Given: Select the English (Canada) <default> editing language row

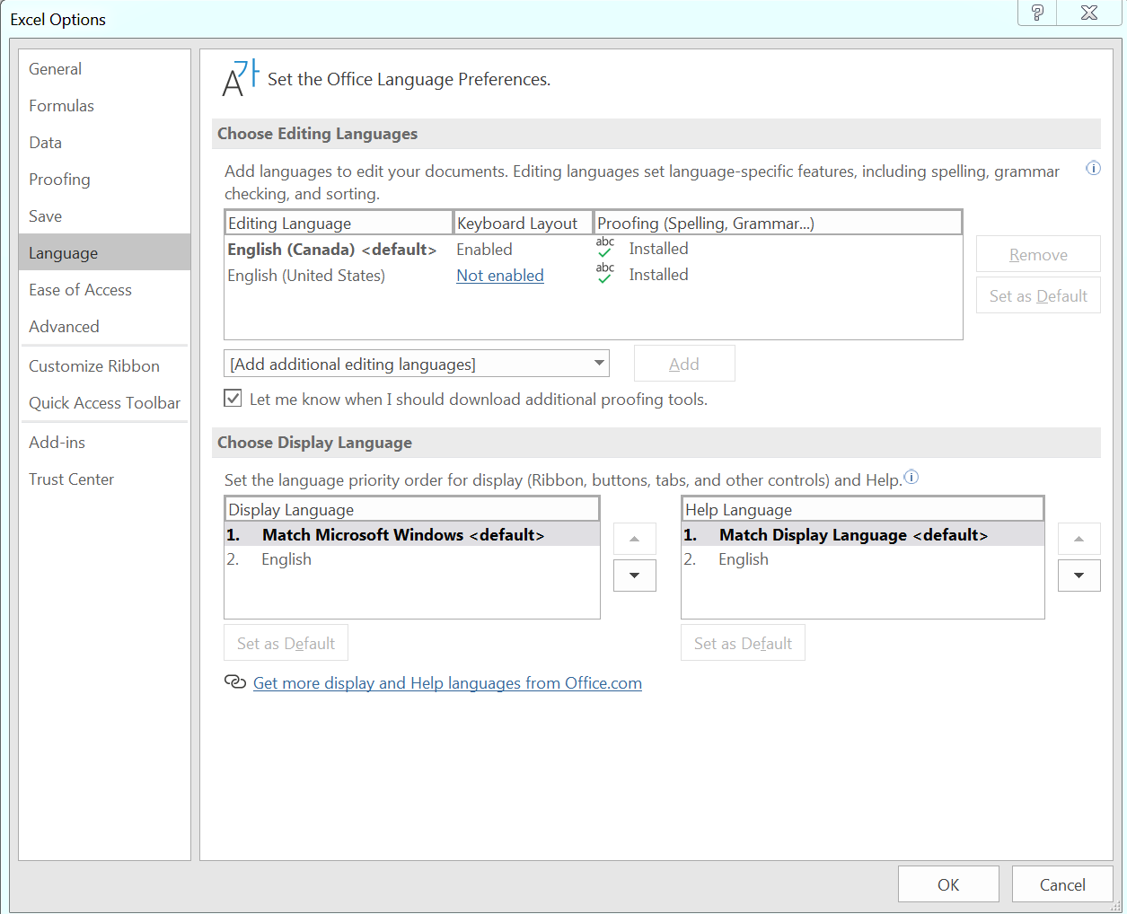Looking at the screenshot, I should click(593, 249).
